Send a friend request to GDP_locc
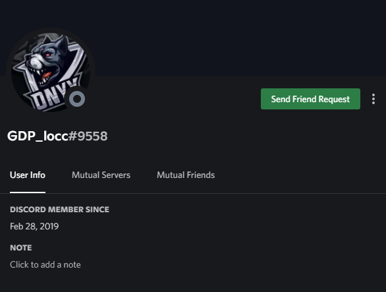This screenshot has width=386, height=292. 310,99
